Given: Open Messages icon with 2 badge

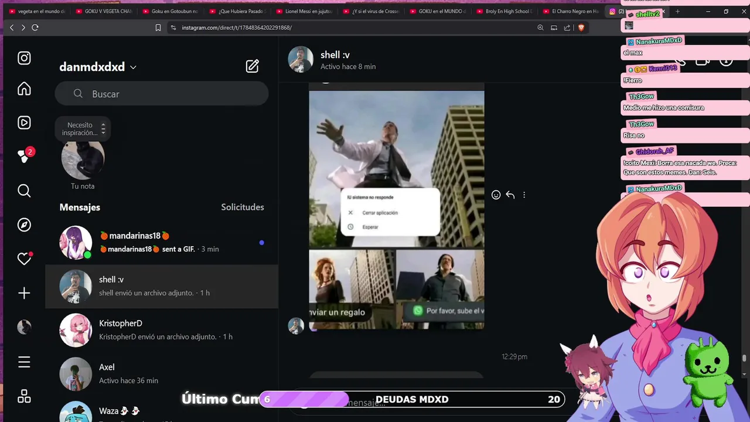Looking at the screenshot, I should (24, 156).
